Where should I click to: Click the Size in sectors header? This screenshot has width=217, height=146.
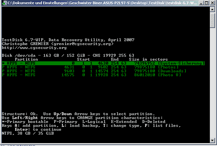[148, 59]
